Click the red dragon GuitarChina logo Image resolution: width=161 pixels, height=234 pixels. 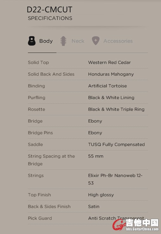pyautogui.click(x=119, y=225)
